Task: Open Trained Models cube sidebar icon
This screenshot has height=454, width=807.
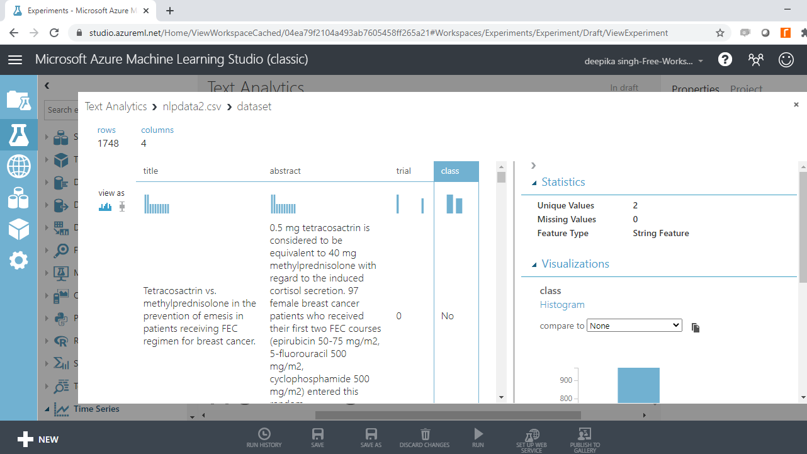Action: 18,229
